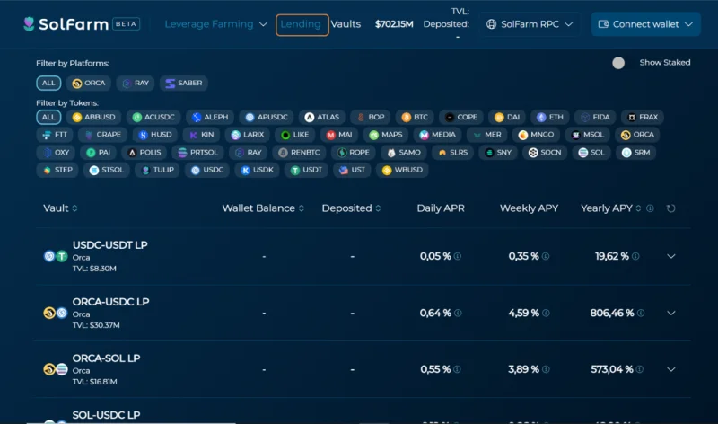Click the LIKE token icon
Viewport: 718px width, 424px height.
(x=285, y=135)
